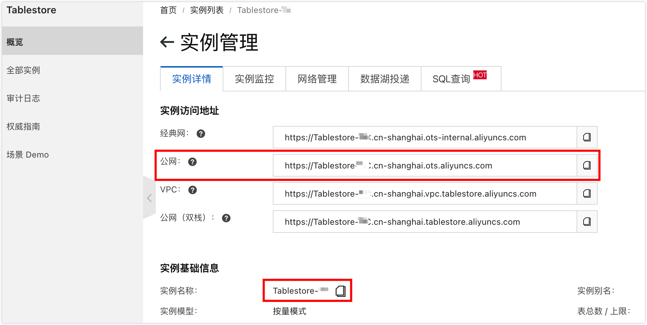This screenshot has height=325, width=647.
Task: Copy the 公网 access address
Action: [x=586, y=165]
